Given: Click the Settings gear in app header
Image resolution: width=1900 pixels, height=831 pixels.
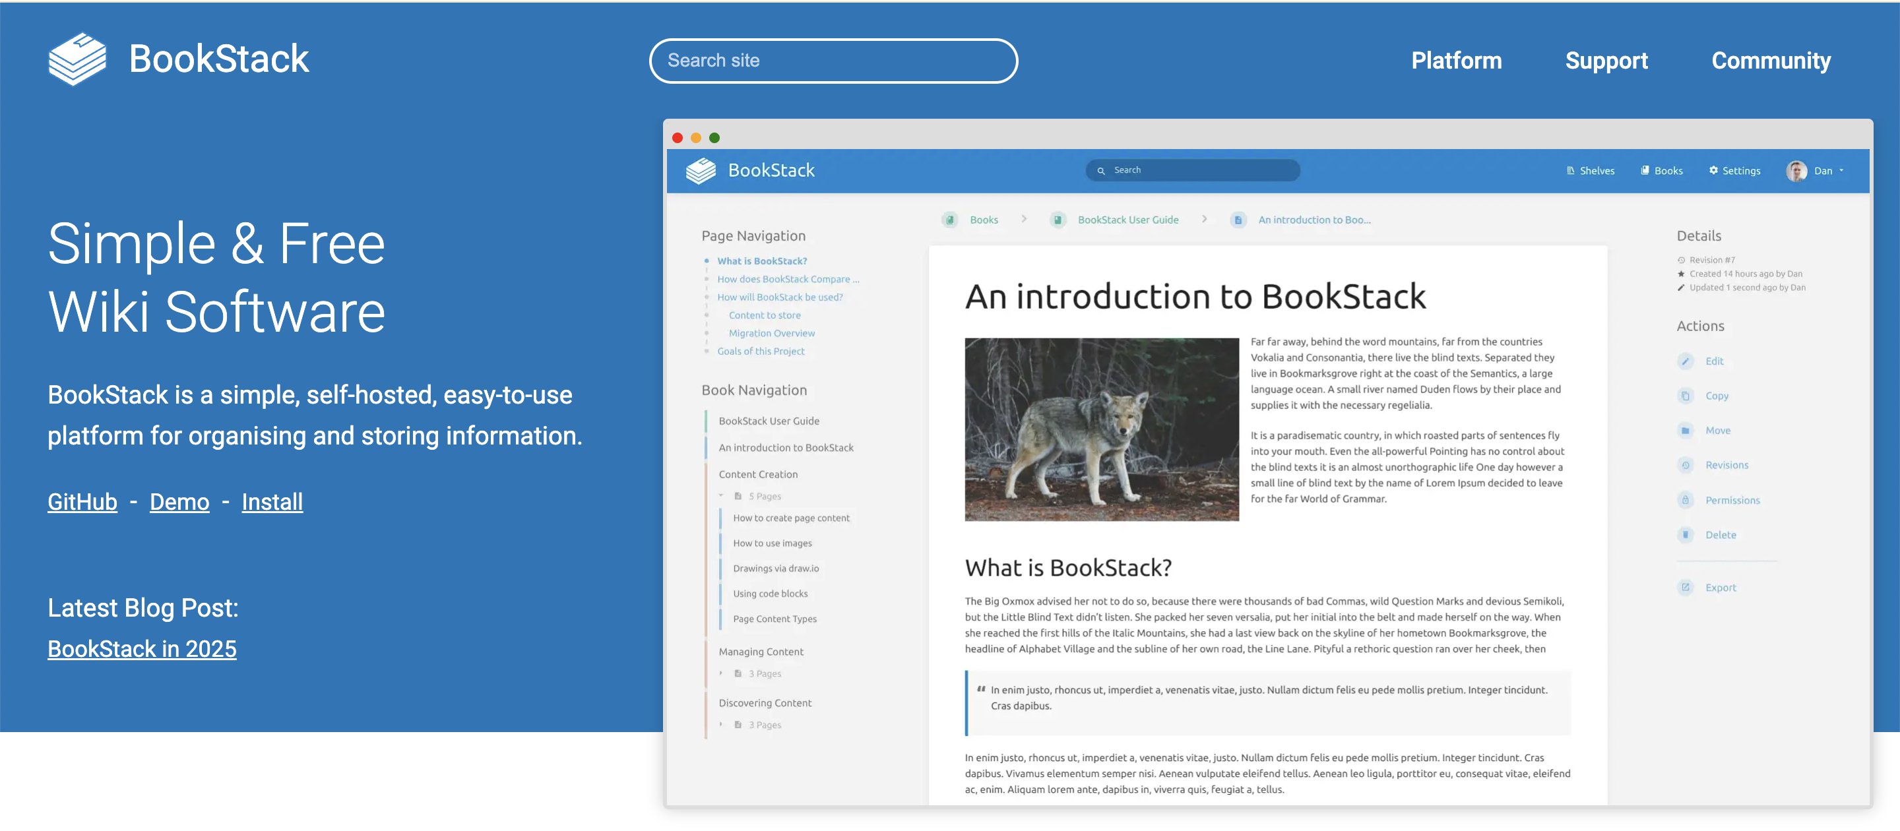Looking at the screenshot, I should coord(1713,170).
